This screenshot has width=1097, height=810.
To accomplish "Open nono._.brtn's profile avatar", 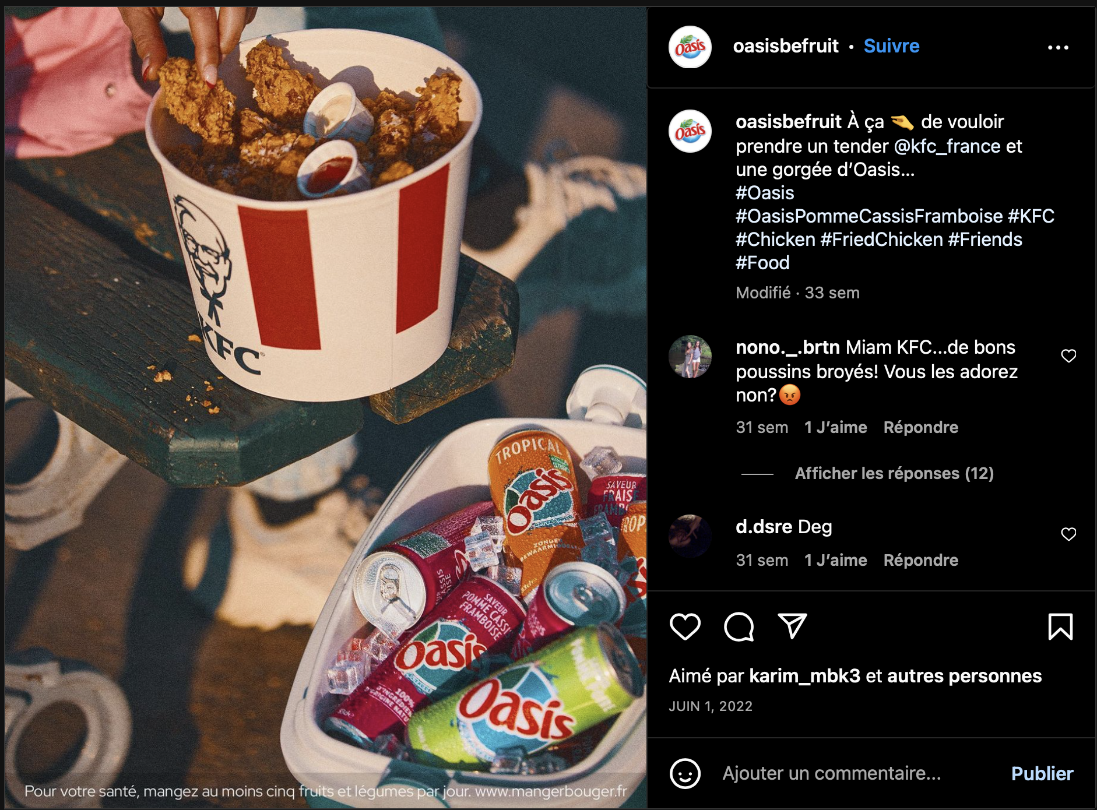I will [690, 357].
